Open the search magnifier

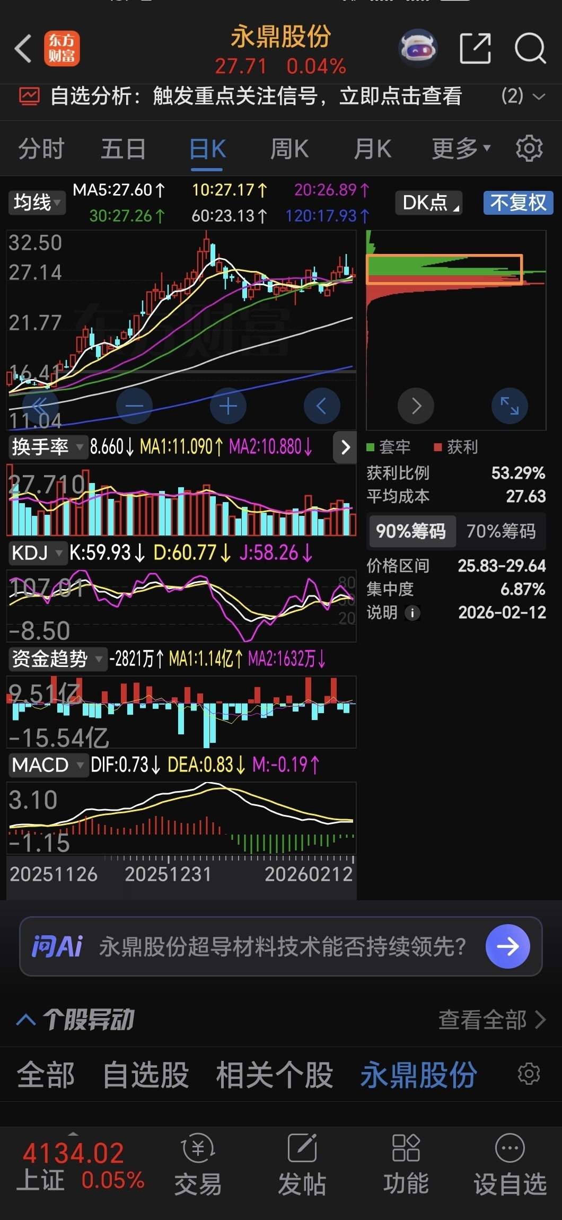pyautogui.click(x=530, y=48)
